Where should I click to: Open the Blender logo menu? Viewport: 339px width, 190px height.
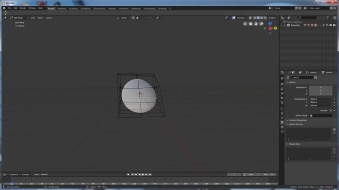click(x=4, y=8)
